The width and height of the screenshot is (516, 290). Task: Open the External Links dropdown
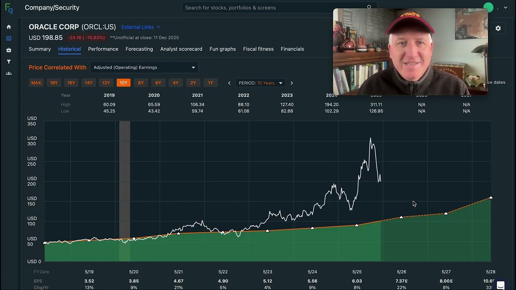pyautogui.click(x=141, y=27)
